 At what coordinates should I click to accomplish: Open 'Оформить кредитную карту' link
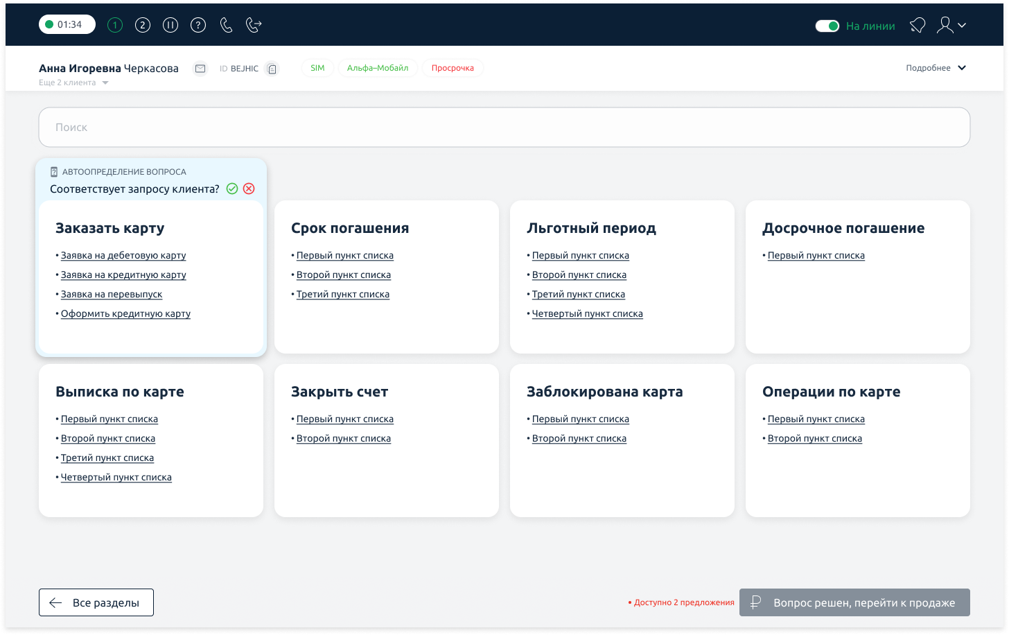pyautogui.click(x=125, y=313)
